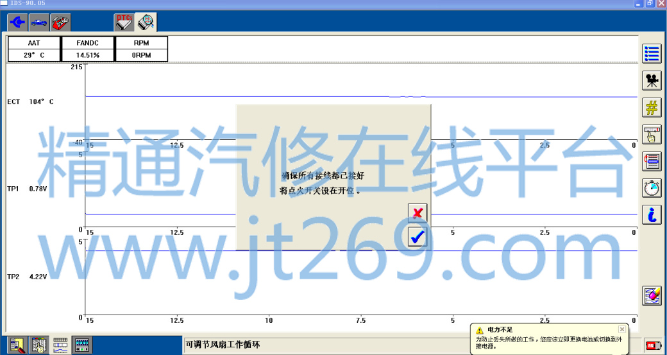Click the 29° C value cell
This screenshot has width=667, height=355.
(x=34, y=55)
